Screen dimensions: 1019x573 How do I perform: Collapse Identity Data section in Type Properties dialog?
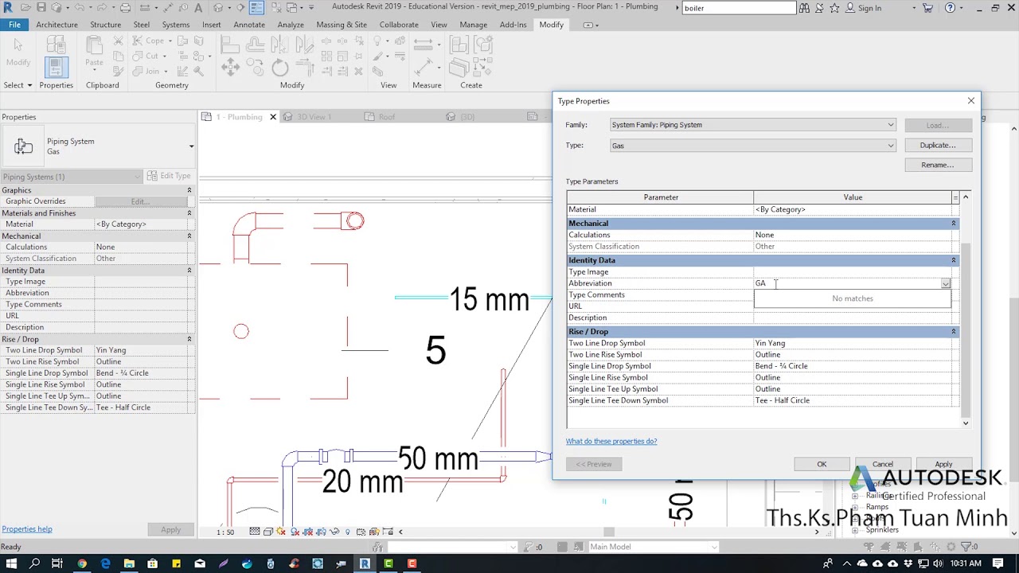point(953,260)
